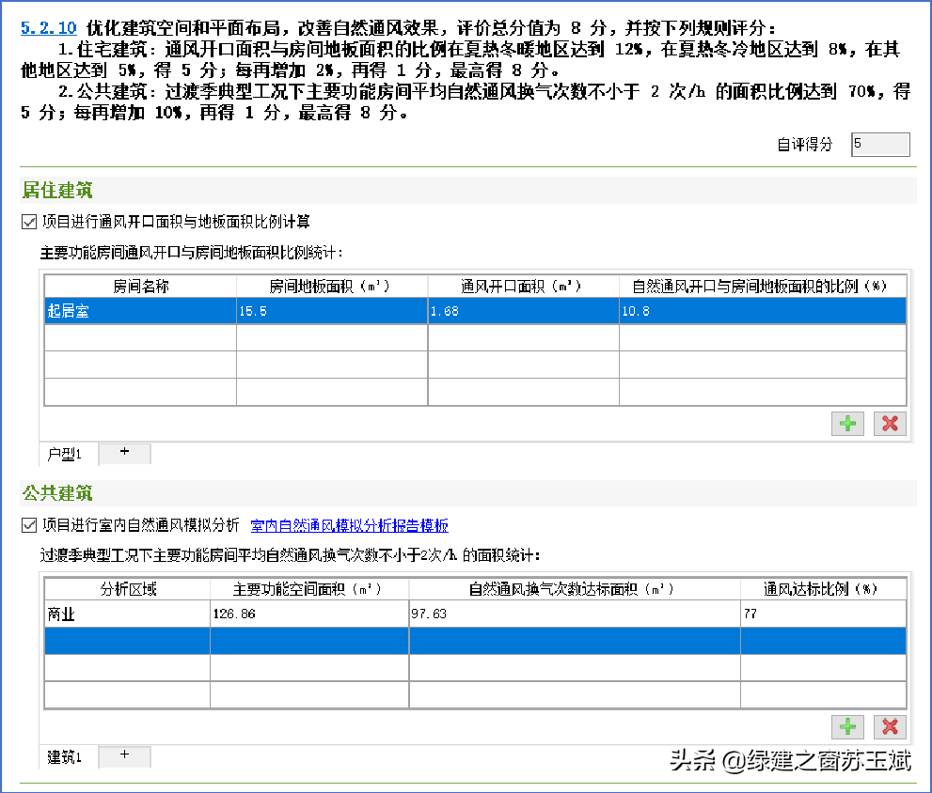The image size is (932, 793).
Task: Click red delete icon under residential table
Action: pos(890,424)
